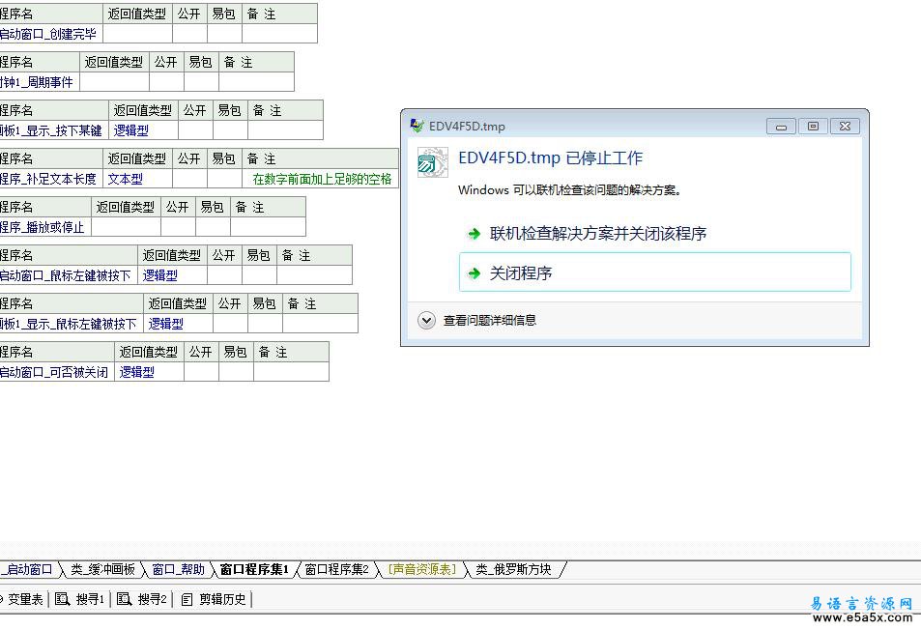Click 公开 cell in 启动窗口_可否被关闭 row
921x630 pixels.
point(201,371)
